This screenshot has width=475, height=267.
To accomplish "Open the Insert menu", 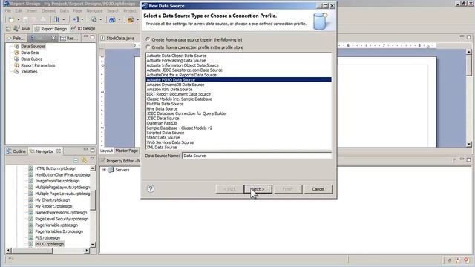I will point(31,10).
